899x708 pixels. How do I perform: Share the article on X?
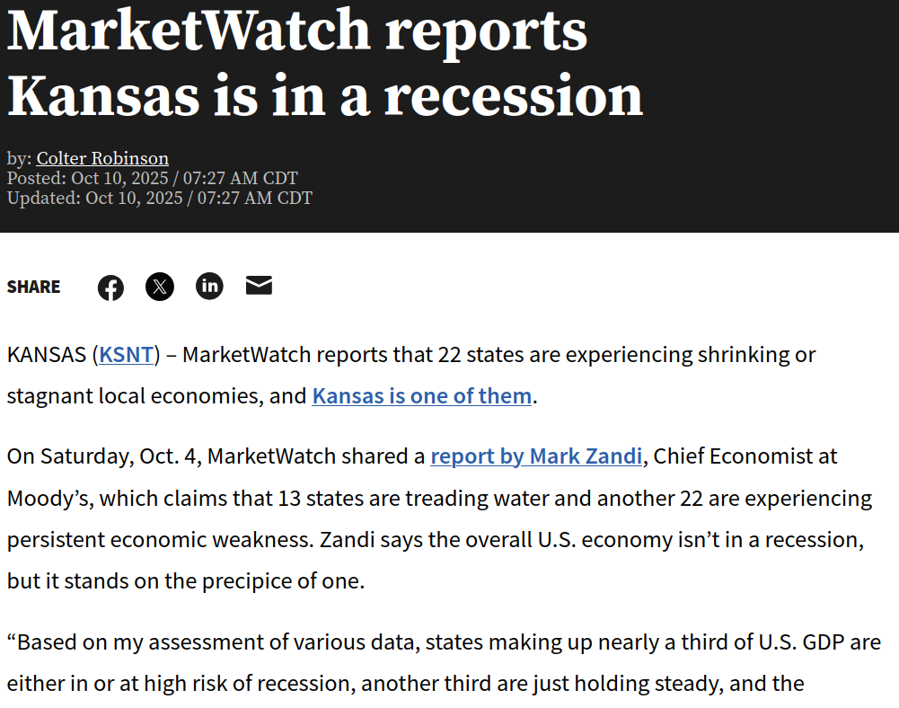coord(160,287)
